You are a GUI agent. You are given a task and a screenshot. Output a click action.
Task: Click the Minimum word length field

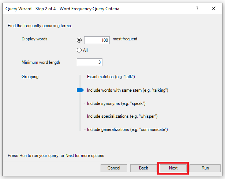(x=90, y=62)
